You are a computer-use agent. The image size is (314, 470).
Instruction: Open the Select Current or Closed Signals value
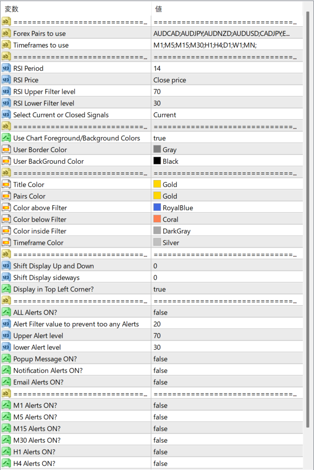click(x=227, y=115)
